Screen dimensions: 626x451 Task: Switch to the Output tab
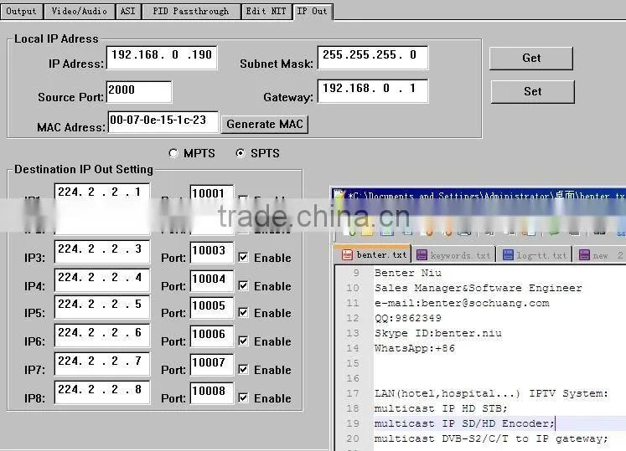click(x=21, y=11)
